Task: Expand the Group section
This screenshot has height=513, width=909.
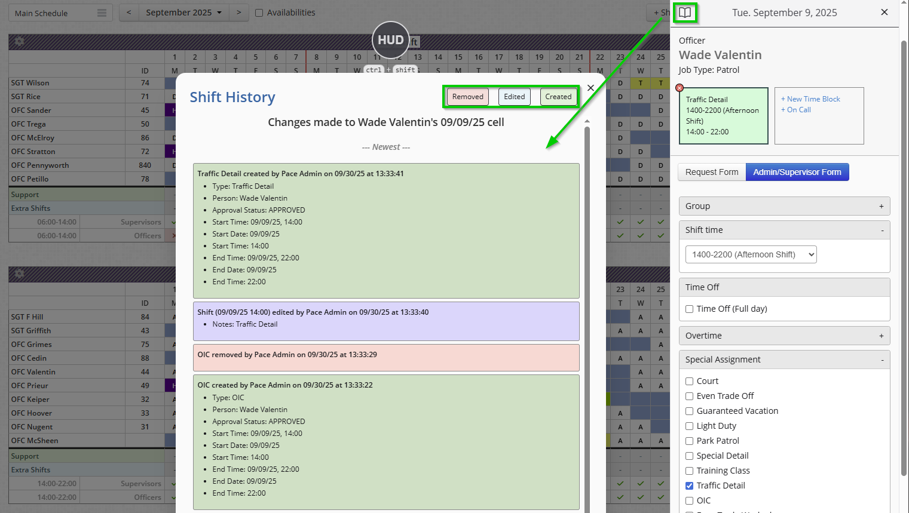Action: (784, 206)
